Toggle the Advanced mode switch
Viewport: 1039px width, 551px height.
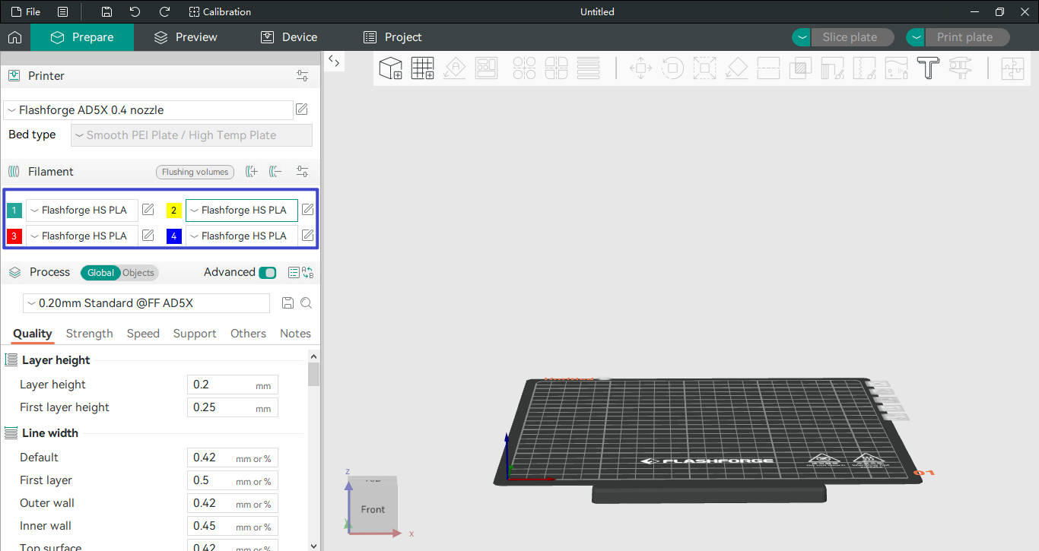pyautogui.click(x=268, y=273)
